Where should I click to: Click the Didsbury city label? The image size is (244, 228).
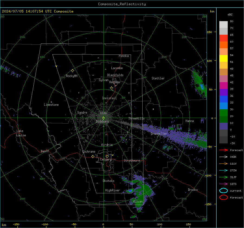(102, 121)
